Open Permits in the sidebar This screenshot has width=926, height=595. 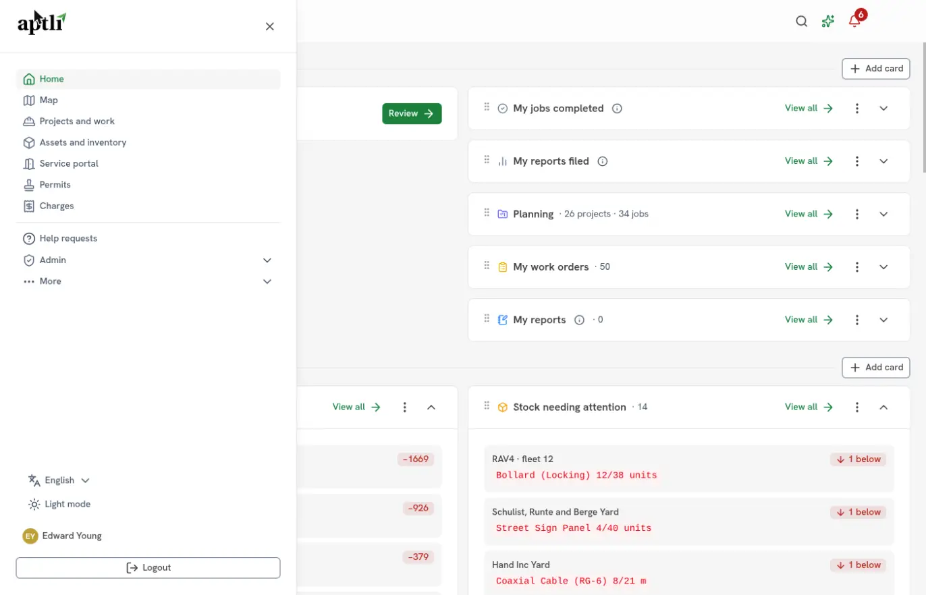[x=148, y=185]
